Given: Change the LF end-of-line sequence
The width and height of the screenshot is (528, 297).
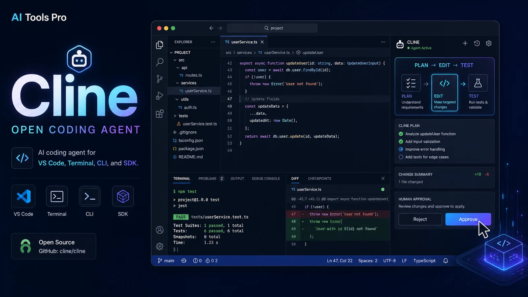Looking at the screenshot, I should pyautogui.click(x=404, y=261).
